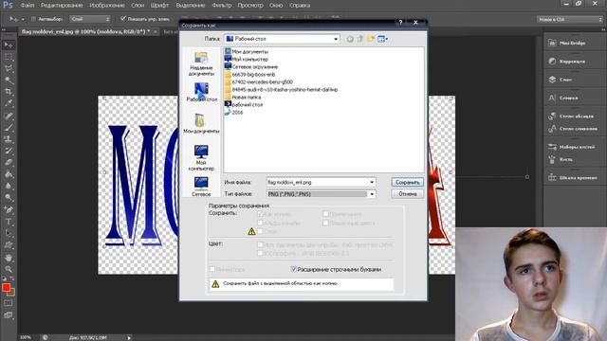Click the Отмена button
Screen dimensions: 607x341
(407, 194)
